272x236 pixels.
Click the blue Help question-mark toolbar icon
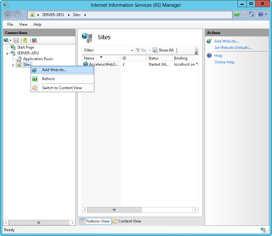coord(260,14)
